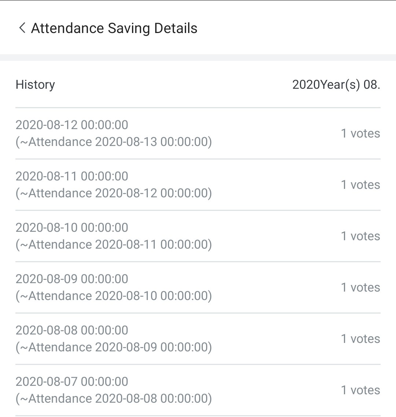Select the 2020-08-07 00:00:00 history entry
This screenshot has height=417, width=396.
[198, 390]
